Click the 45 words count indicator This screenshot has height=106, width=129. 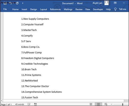(20, 104)
